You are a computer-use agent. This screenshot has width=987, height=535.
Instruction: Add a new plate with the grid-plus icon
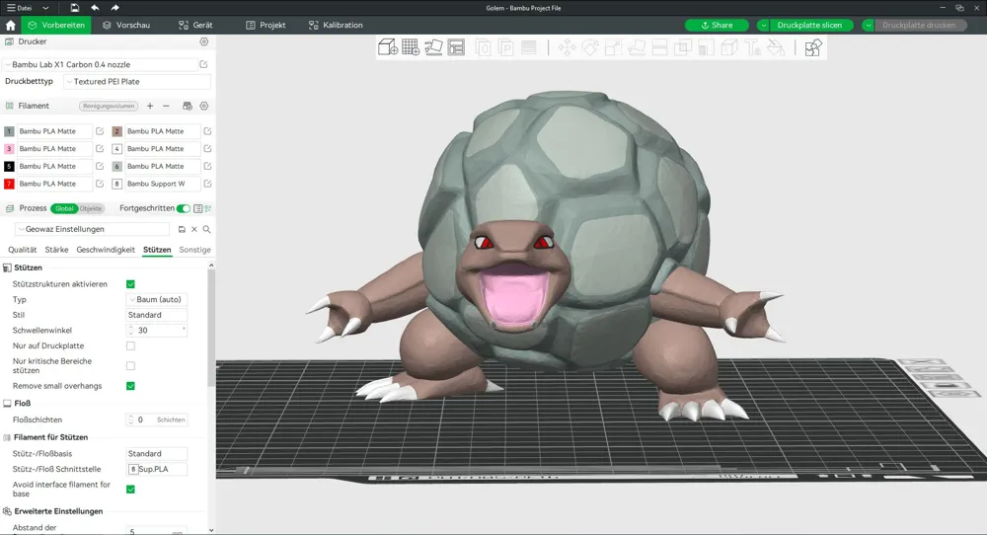point(411,47)
